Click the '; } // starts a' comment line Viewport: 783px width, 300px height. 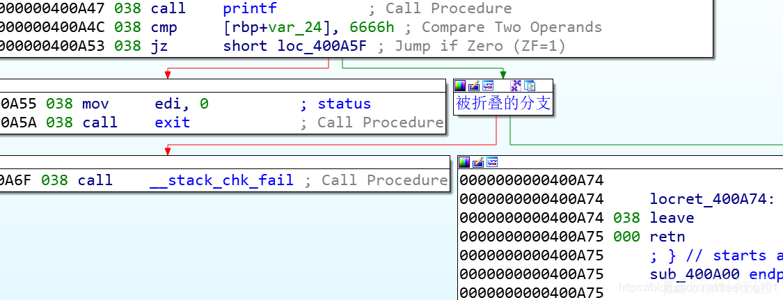pos(715,255)
